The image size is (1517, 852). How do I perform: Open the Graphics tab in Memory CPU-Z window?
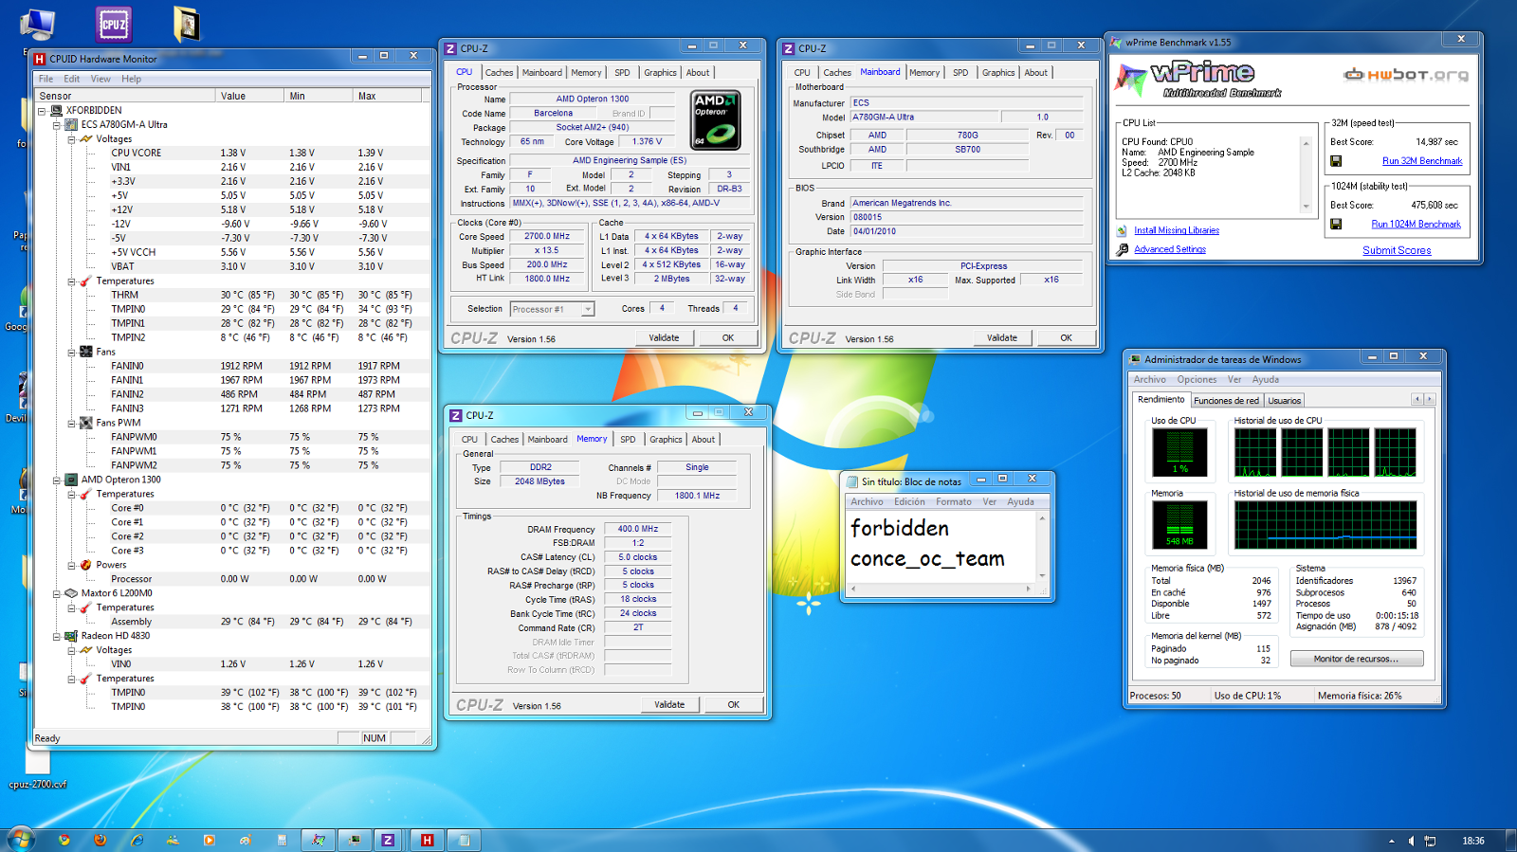pos(666,440)
